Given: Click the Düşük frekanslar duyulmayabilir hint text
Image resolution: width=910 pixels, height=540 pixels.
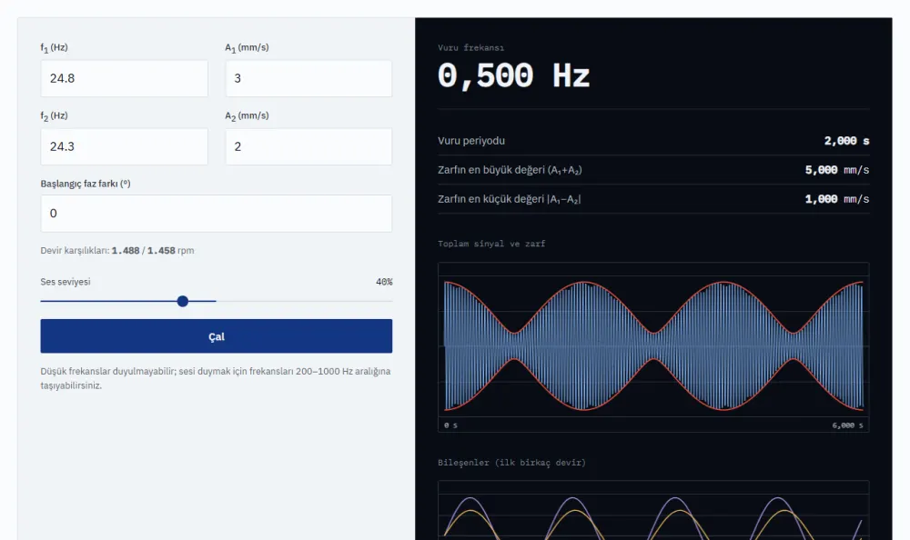Looking at the screenshot, I should (x=216, y=378).
